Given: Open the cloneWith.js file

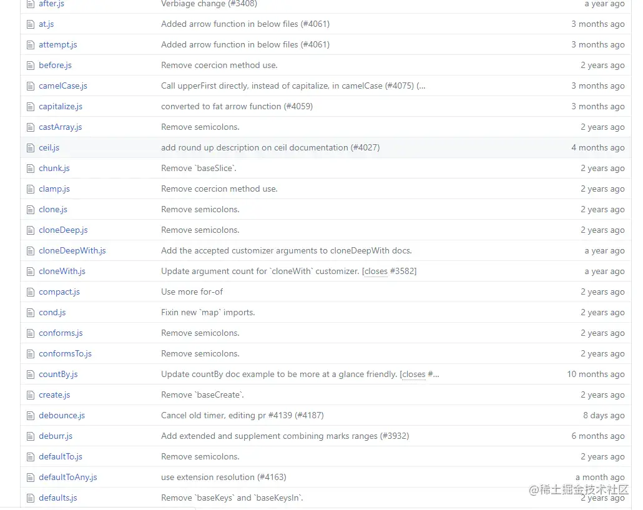Looking at the screenshot, I should click(x=62, y=272).
